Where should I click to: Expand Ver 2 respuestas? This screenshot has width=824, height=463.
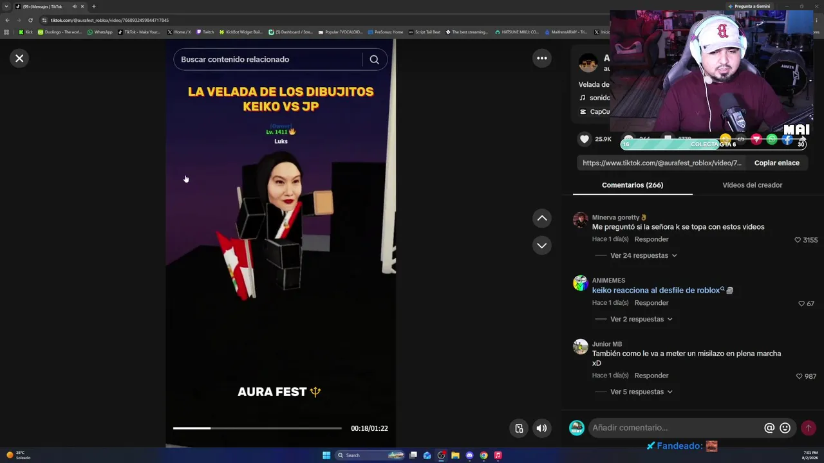641,319
